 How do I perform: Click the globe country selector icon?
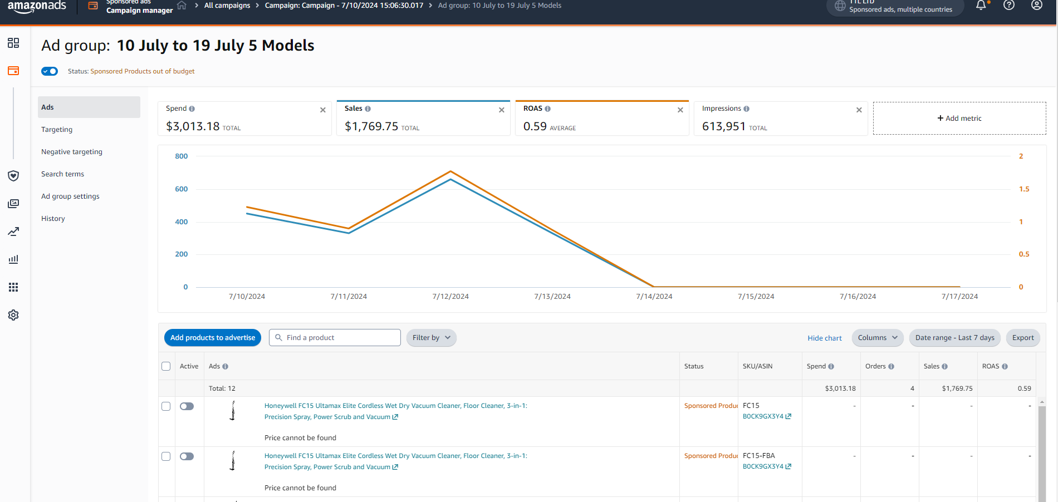pyautogui.click(x=840, y=6)
